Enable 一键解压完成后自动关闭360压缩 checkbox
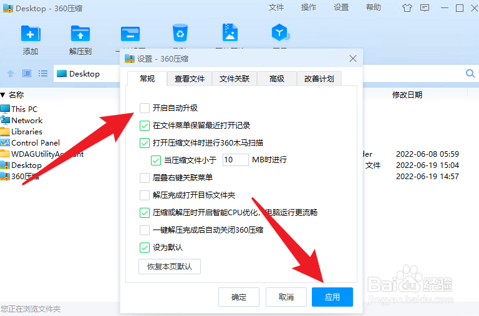The image size is (479, 316). [145, 230]
